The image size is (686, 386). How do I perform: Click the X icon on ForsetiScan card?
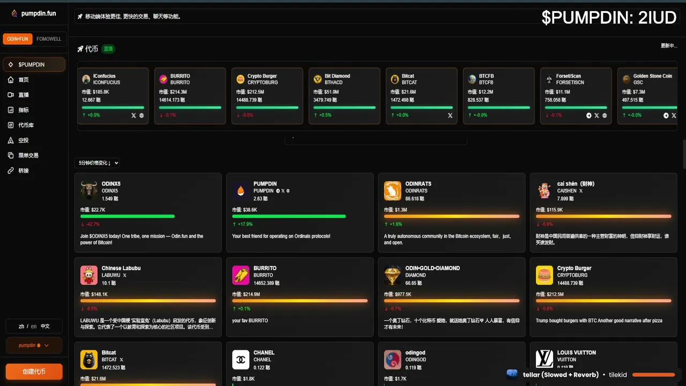(x=596, y=115)
